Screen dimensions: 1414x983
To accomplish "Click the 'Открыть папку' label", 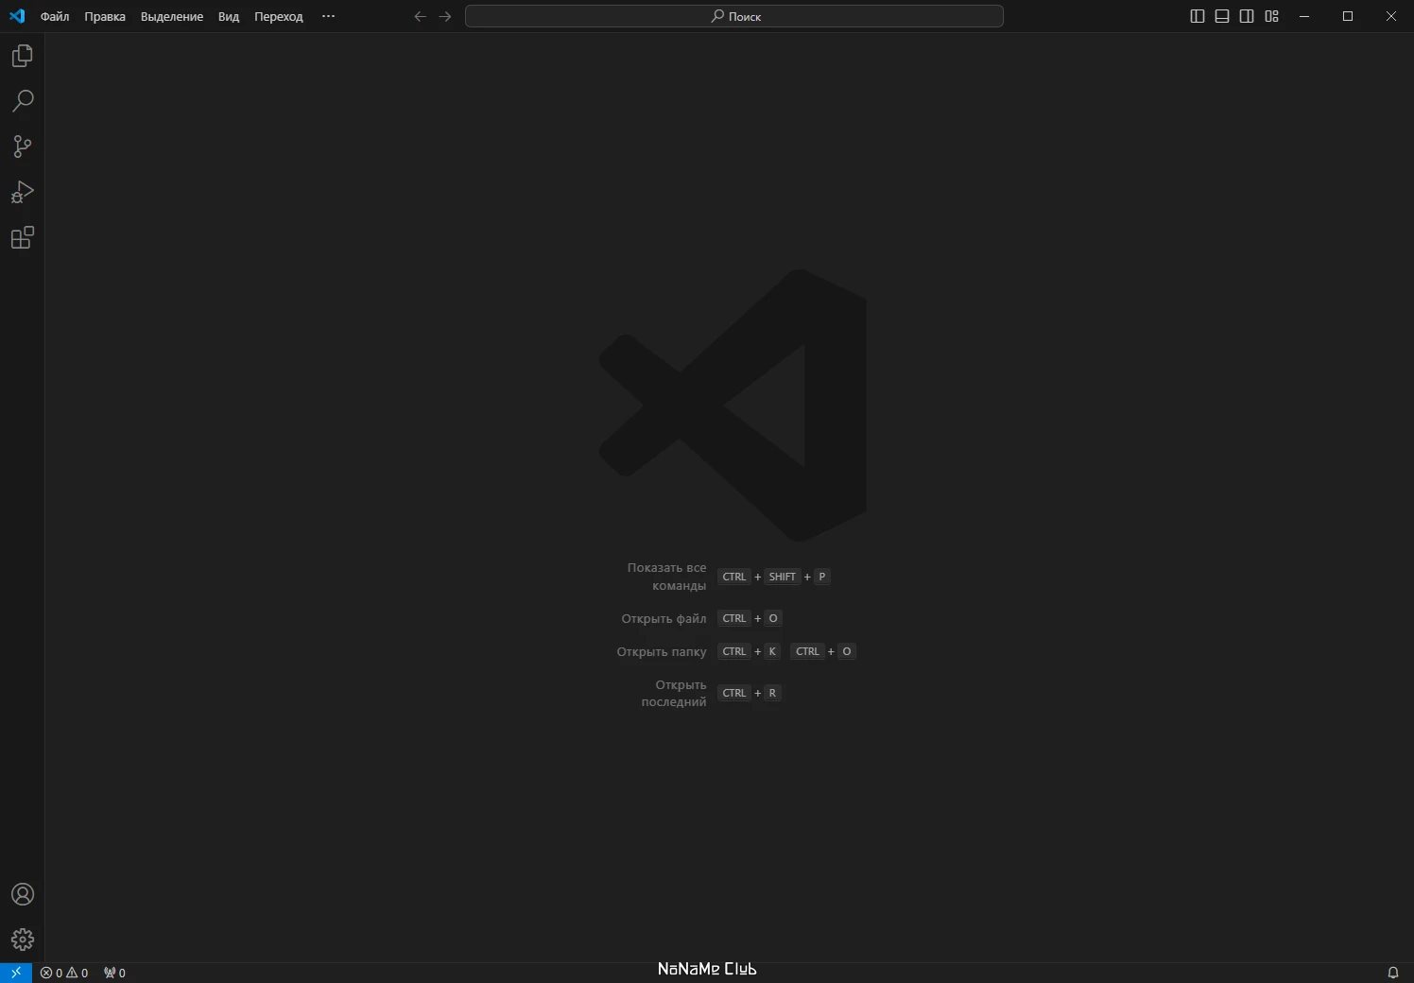I will click(662, 651).
